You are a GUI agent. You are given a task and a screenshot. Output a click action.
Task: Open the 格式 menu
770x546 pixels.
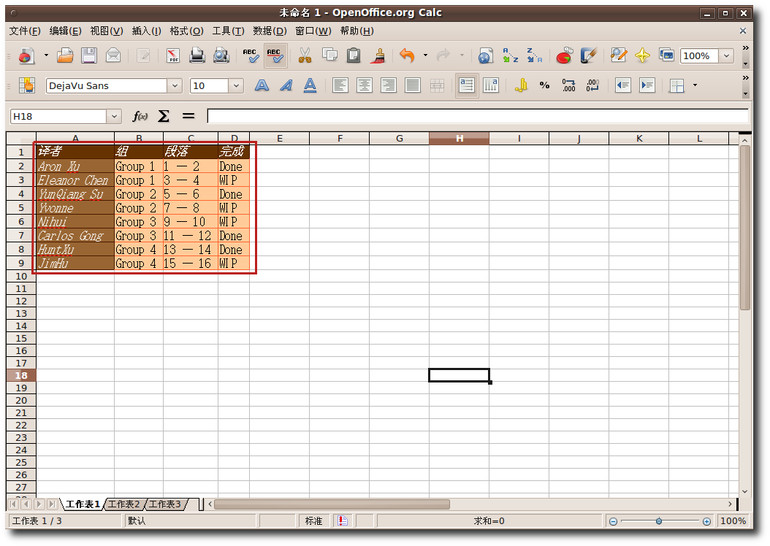[x=186, y=31]
